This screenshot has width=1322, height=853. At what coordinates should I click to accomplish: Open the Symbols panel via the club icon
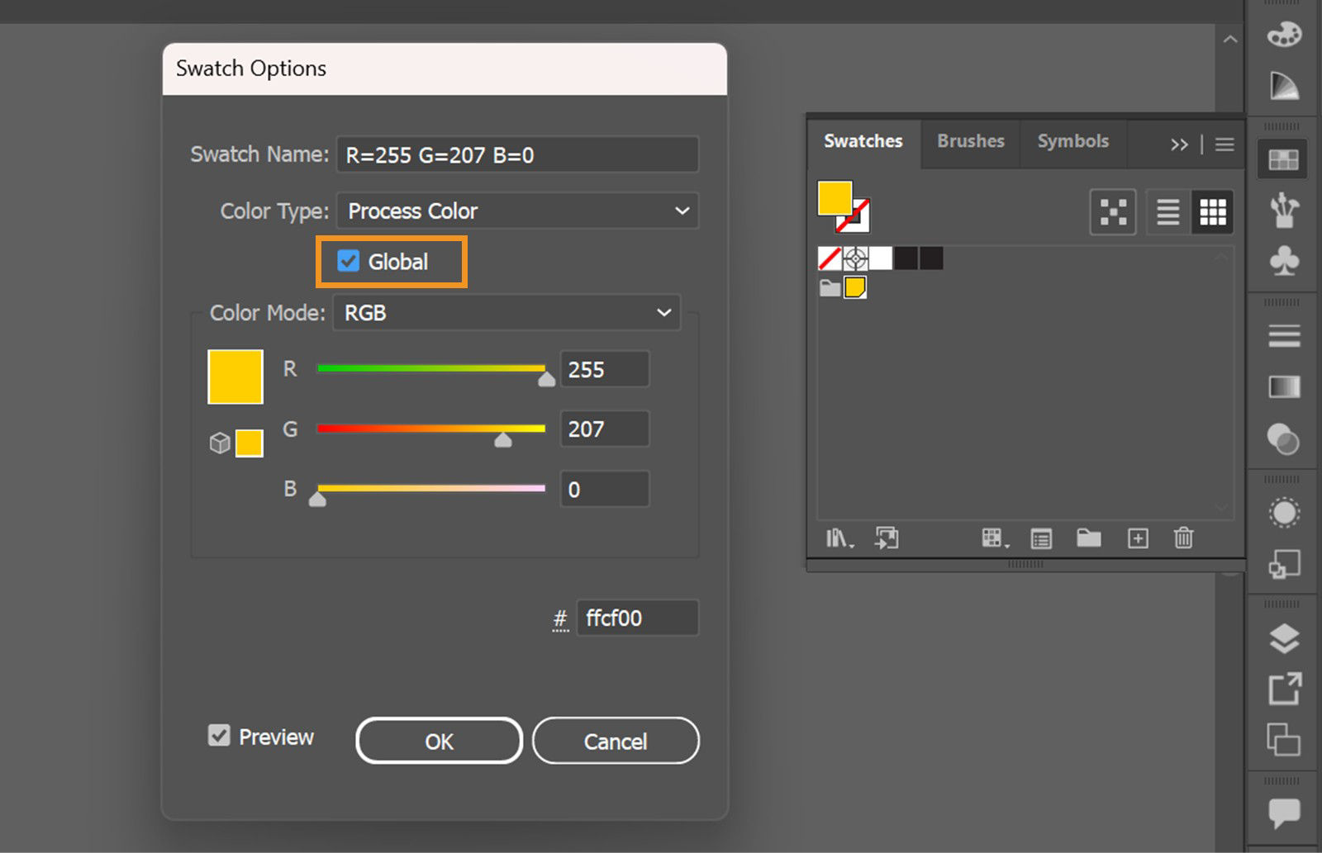pos(1283,262)
